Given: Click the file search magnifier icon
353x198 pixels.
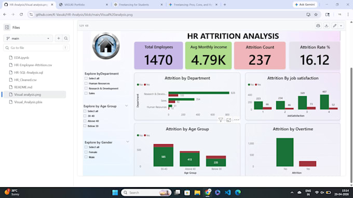Looking at the screenshot, I should tap(66, 38).
